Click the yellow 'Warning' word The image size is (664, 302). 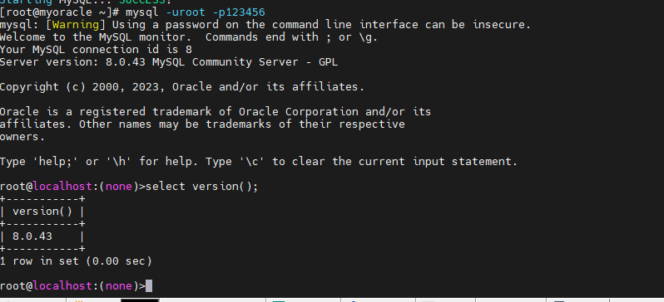tap(79, 25)
